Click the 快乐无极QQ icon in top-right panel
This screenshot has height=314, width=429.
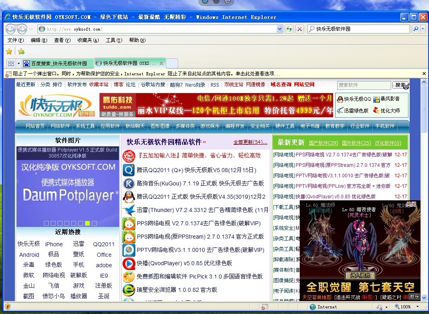340,99
